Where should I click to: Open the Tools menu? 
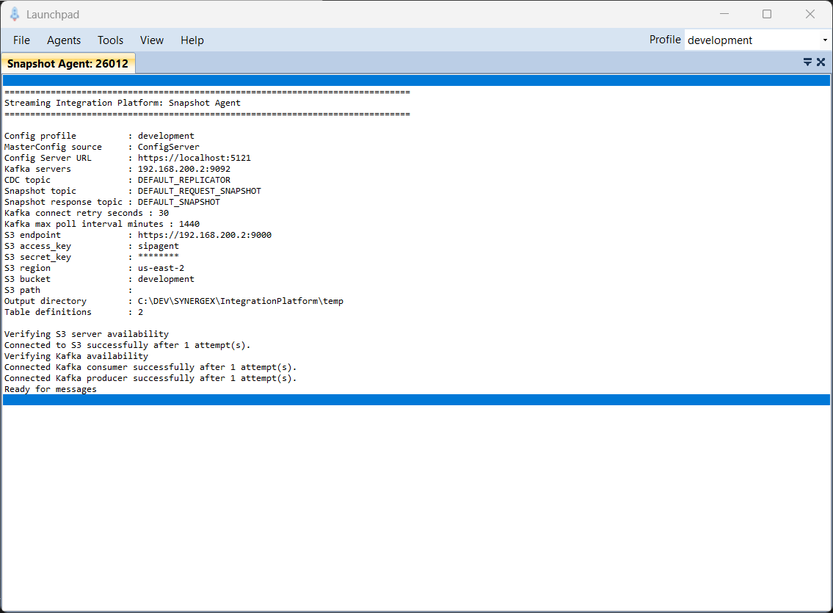coord(110,40)
